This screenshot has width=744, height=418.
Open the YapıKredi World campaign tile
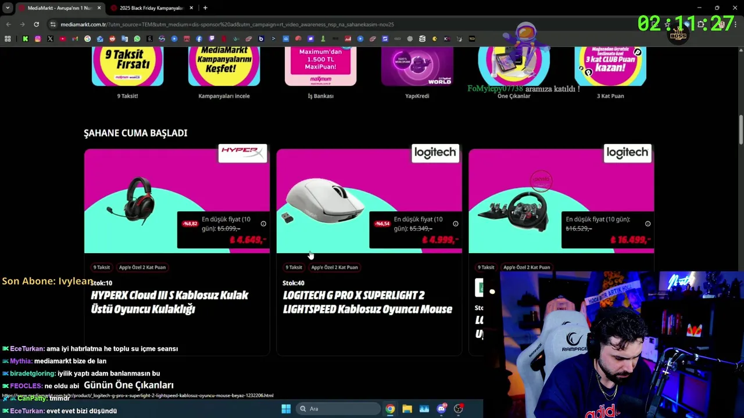(x=417, y=66)
